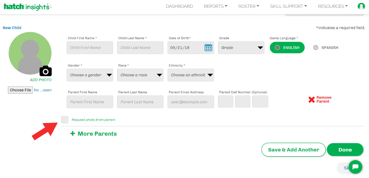Click the red X Remove Parent icon
369x178 pixels.
coord(312,100)
